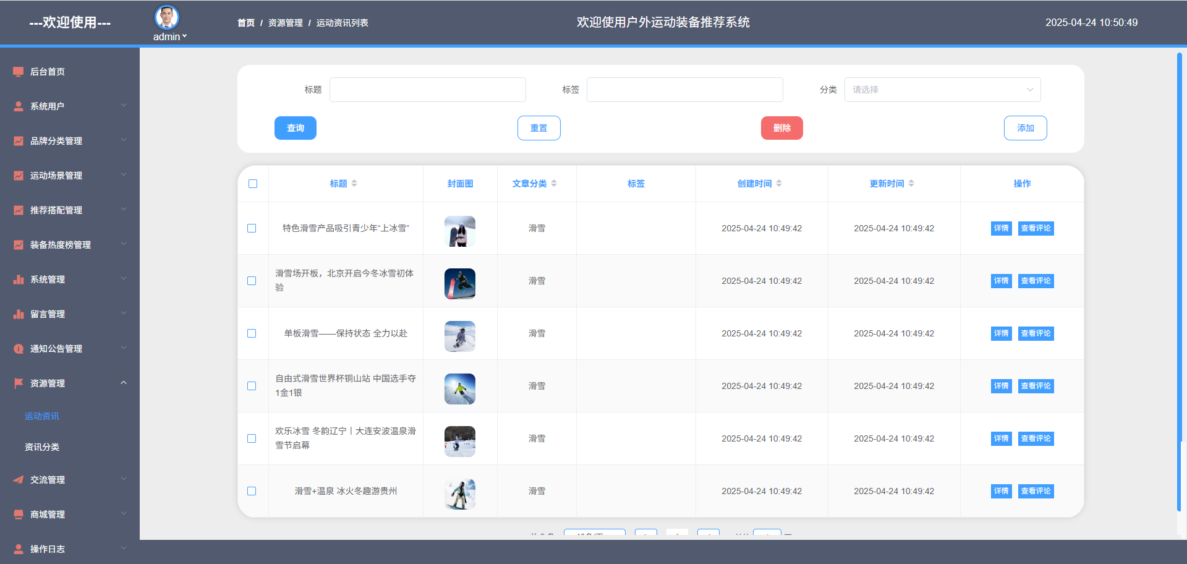Sort table by 标题 column arrows

(354, 184)
